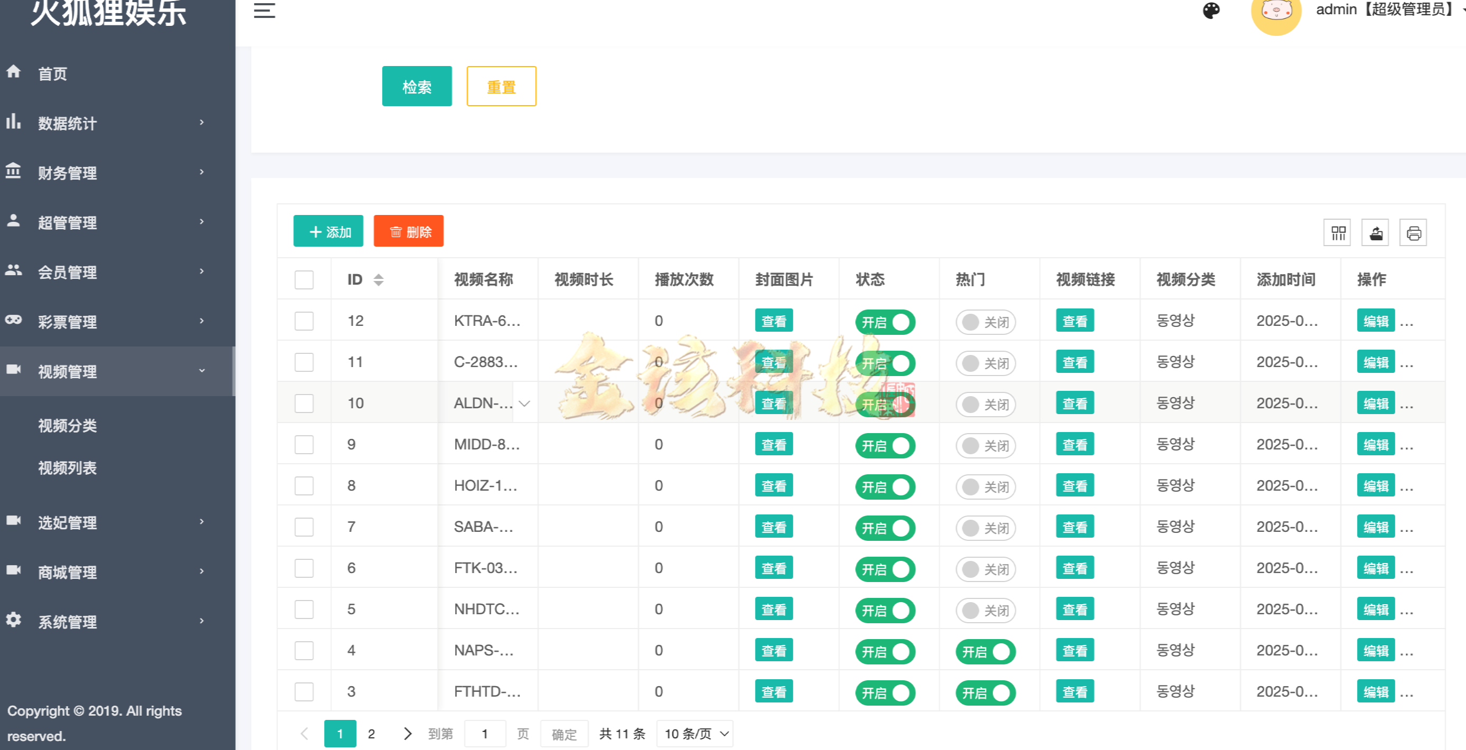The height and width of the screenshot is (750, 1466).
Task: Click the 商城管理 video icon in sidebar
Action: [x=13, y=572]
